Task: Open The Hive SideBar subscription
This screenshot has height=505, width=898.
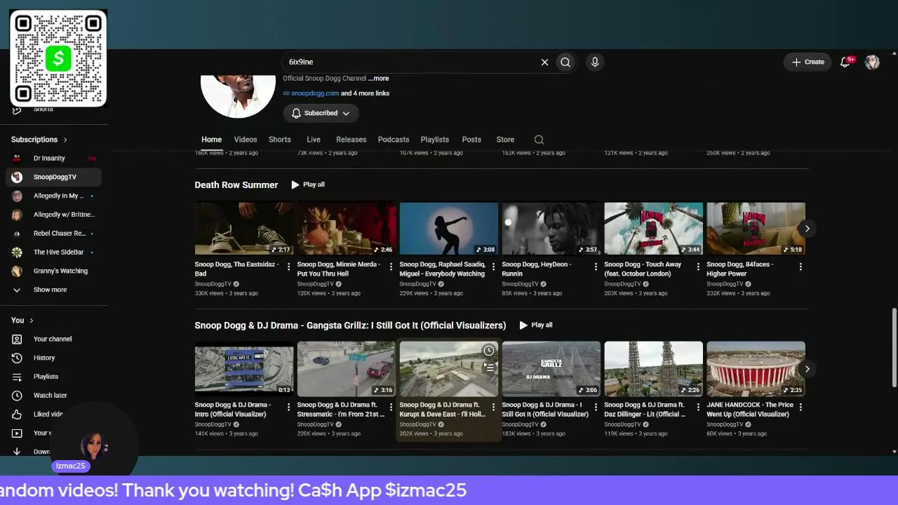Action: tap(54, 252)
